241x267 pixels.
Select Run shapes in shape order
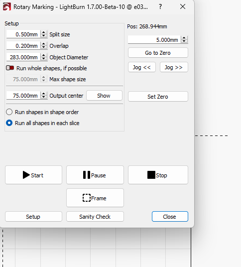click(9, 112)
